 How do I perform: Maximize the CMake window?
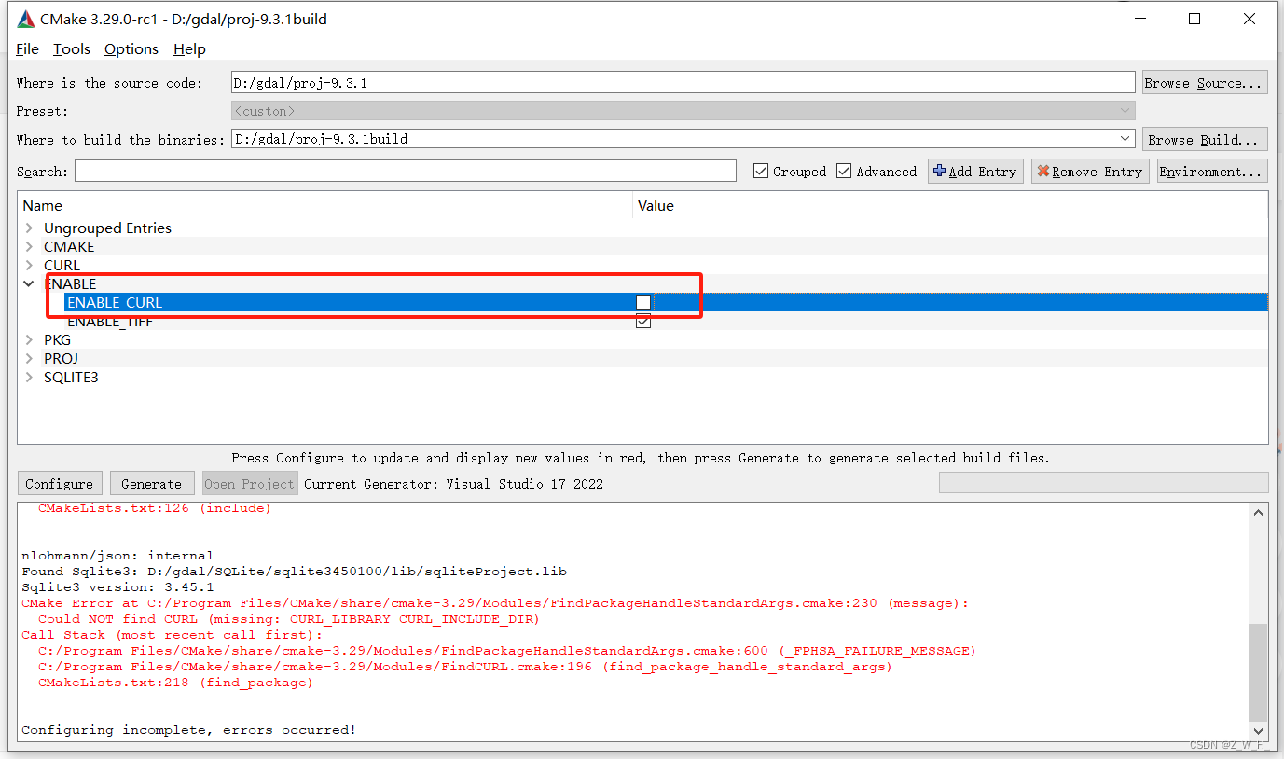tap(1194, 19)
